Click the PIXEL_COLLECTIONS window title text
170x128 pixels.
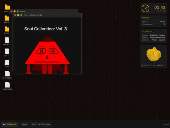coord(33,15)
